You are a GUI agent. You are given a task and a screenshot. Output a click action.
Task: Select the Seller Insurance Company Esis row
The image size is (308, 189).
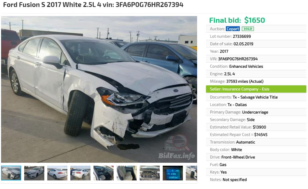(256, 89)
